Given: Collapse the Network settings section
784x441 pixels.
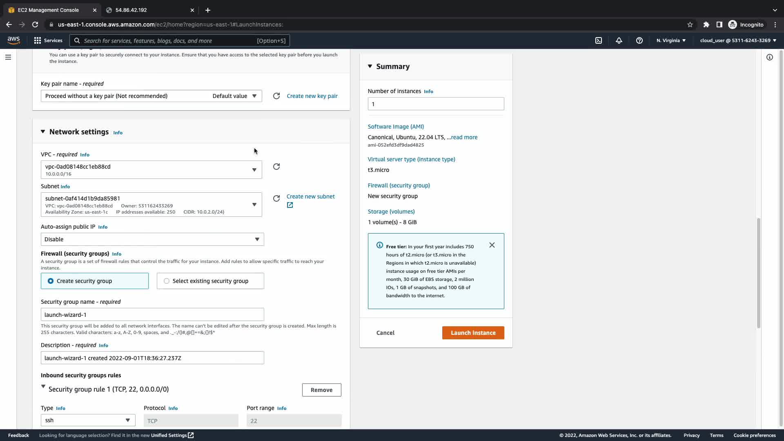Looking at the screenshot, I should pyautogui.click(x=43, y=131).
